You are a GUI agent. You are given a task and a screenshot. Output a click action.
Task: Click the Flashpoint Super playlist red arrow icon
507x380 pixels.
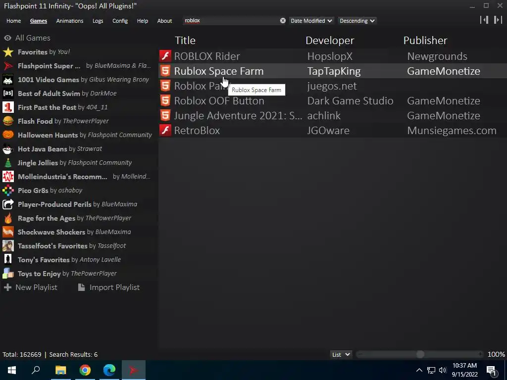tap(8, 66)
